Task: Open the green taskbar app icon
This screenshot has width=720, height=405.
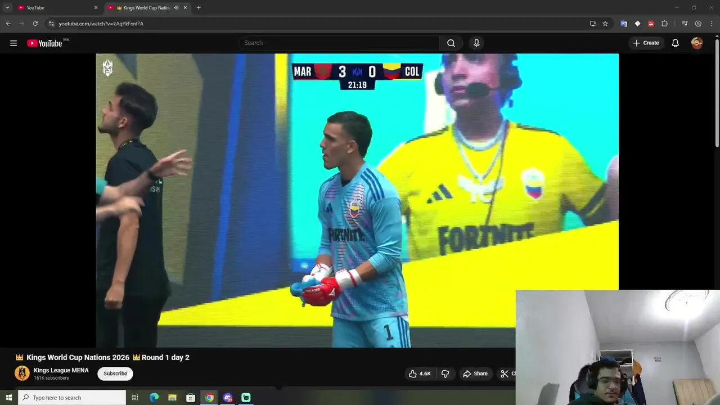Action: [x=246, y=398]
